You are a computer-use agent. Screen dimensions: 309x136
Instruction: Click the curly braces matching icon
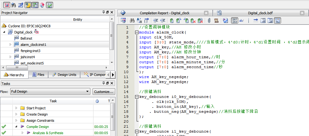(x=146, y=20)
